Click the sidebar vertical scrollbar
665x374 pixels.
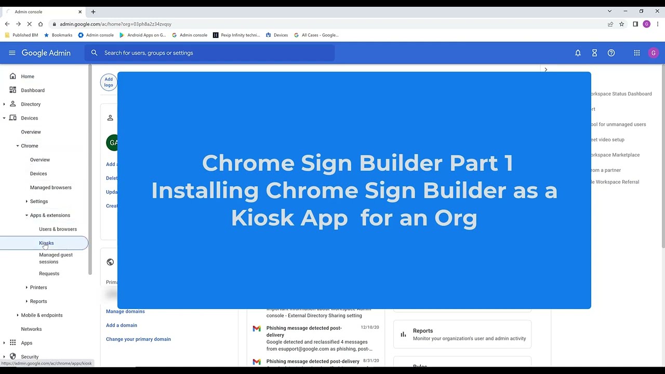pos(90,169)
